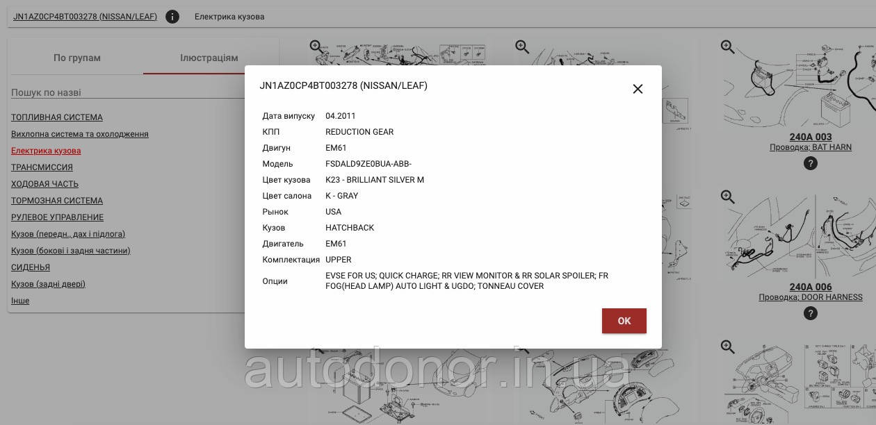Screen dimensions: 876x425
Task: Click the help icon under DOOR HARNESS
Action: (x=811, y=314)
